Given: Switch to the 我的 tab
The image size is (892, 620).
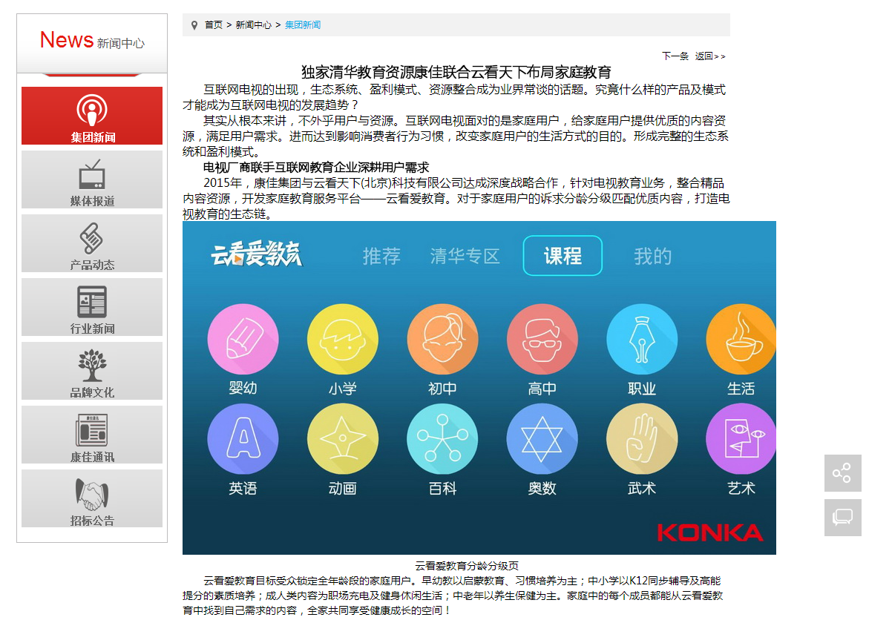Looking at the screenshot, I should tap(652, 257).
